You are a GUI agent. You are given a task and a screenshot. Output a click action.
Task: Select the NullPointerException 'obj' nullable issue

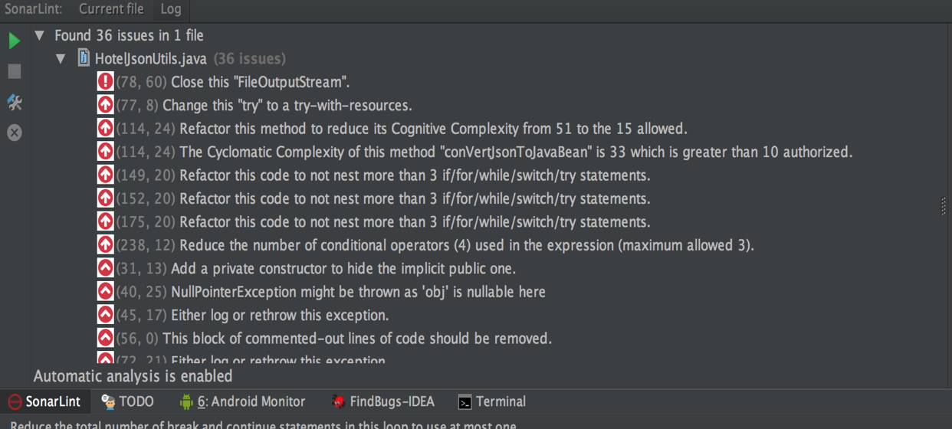pyautogui.click(x=358, y=292)
